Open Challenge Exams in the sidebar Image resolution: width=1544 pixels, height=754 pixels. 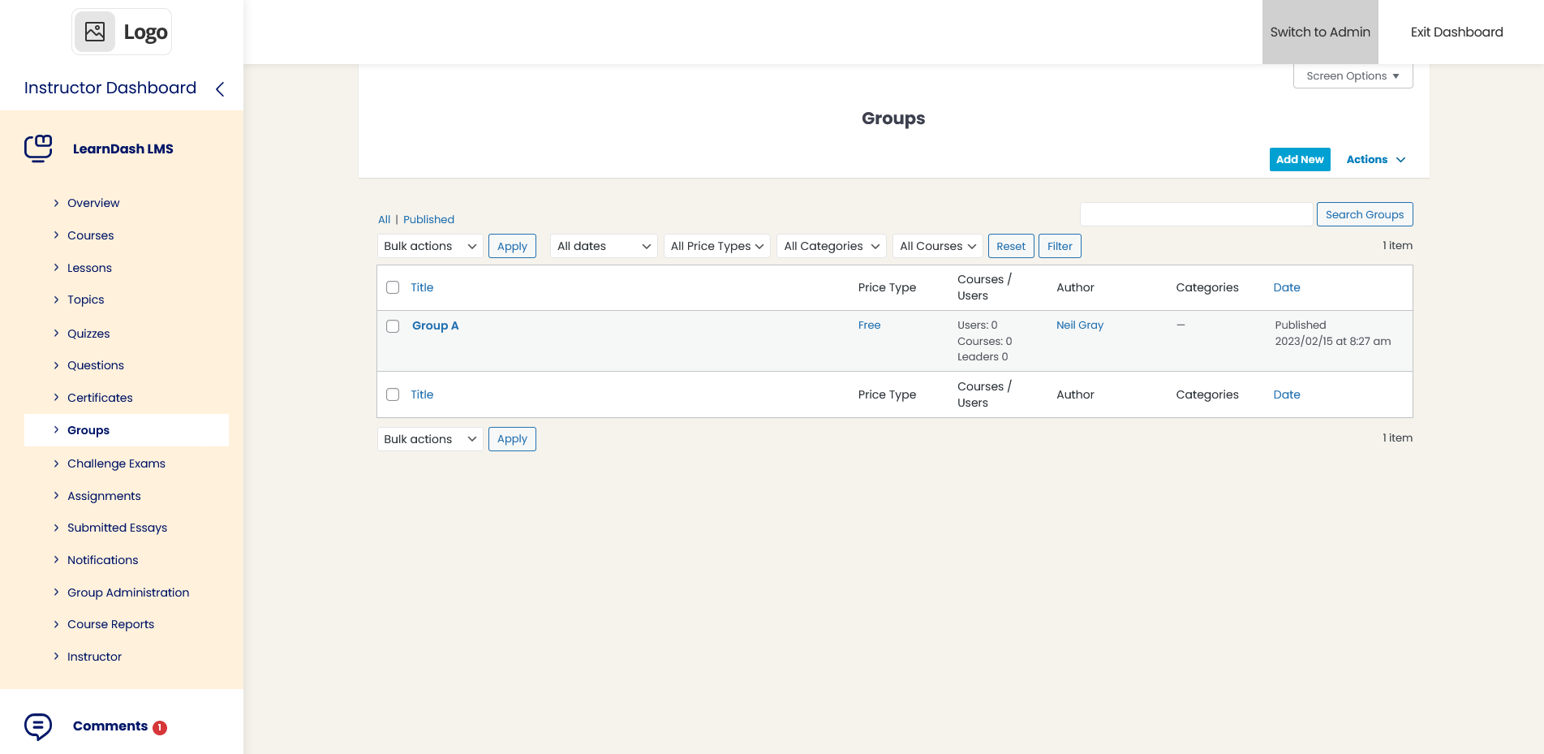(116, 463)
